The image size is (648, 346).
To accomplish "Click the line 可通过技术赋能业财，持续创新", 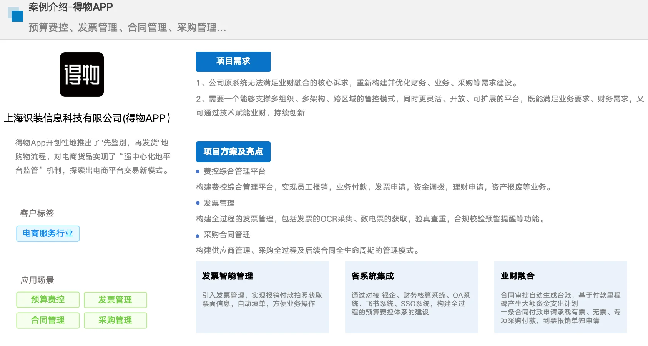I will coord(251,113).
